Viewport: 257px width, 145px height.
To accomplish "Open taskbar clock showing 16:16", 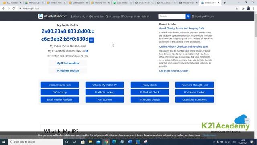I will [243, 142].
